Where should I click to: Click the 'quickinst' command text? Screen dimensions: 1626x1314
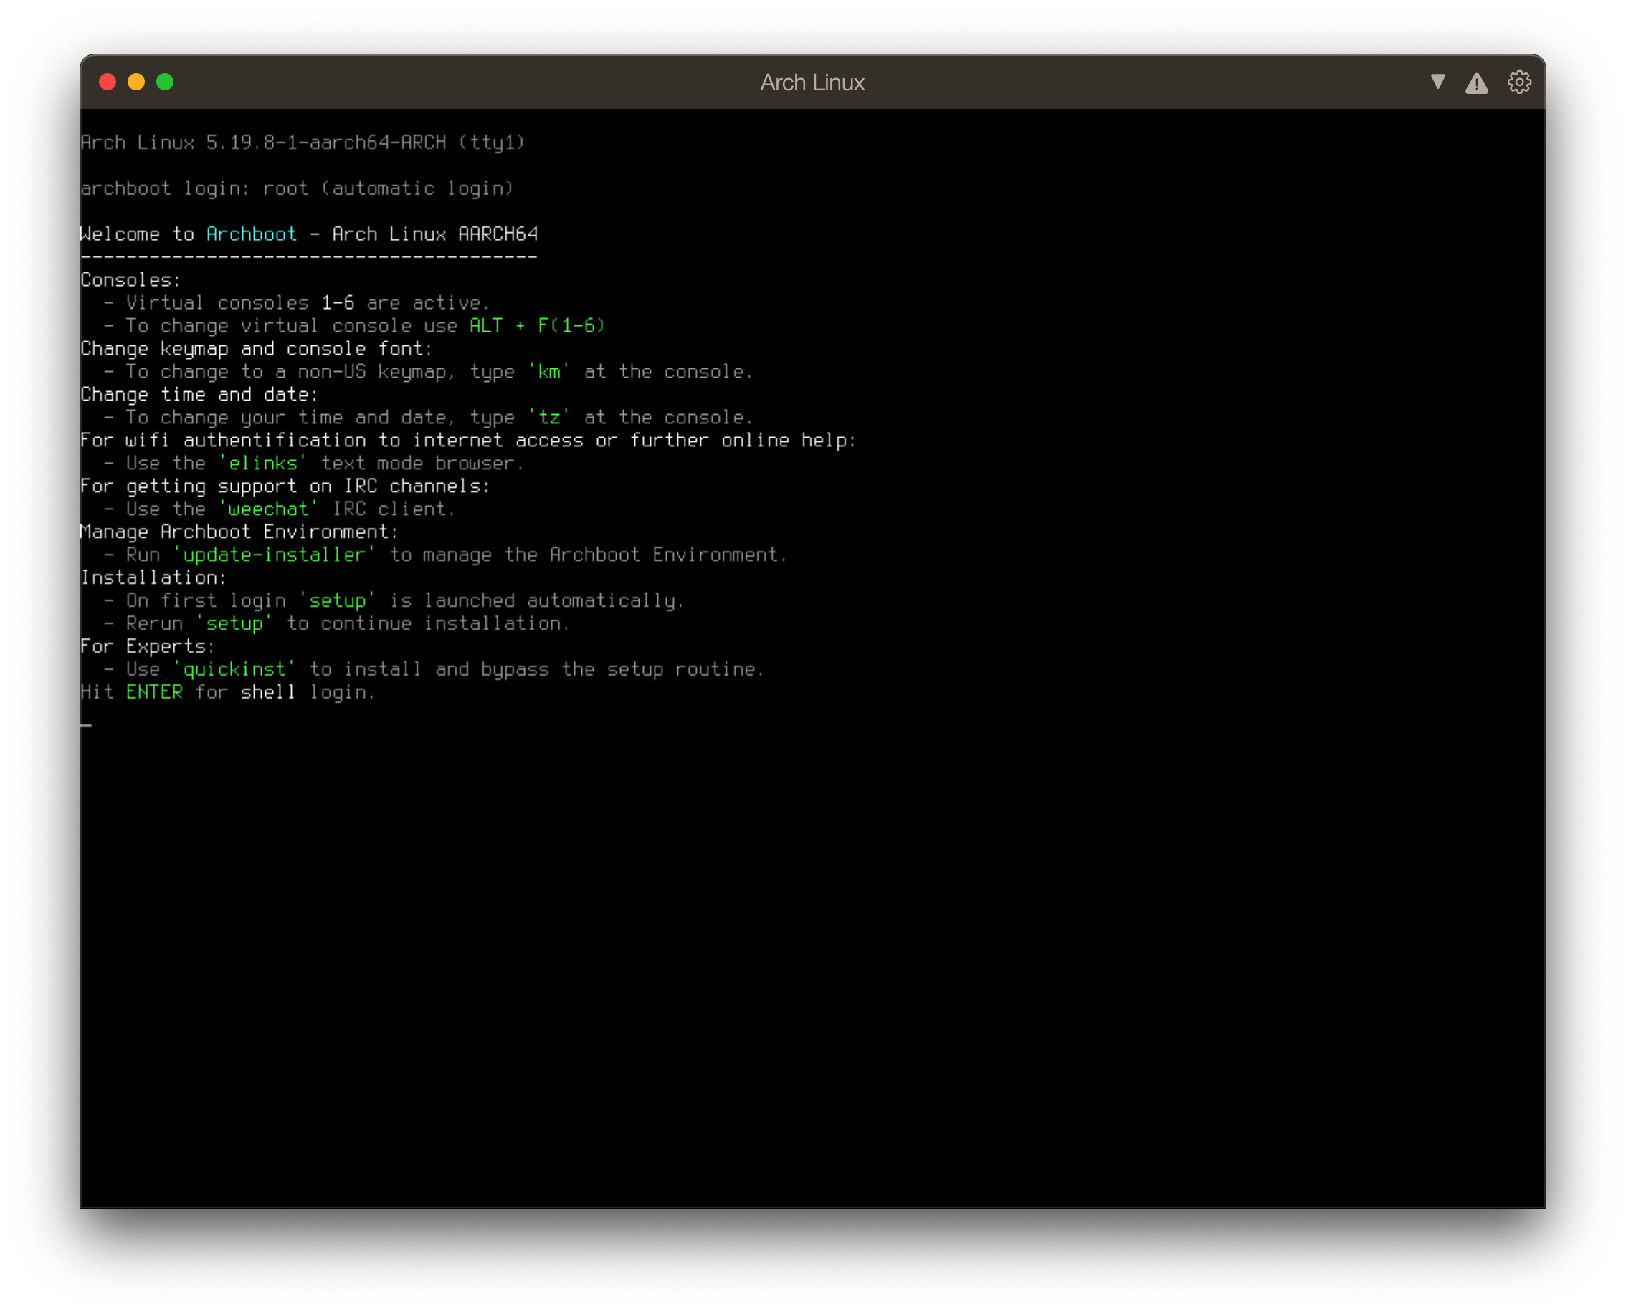pyautogui.click(x=234, y=669)
